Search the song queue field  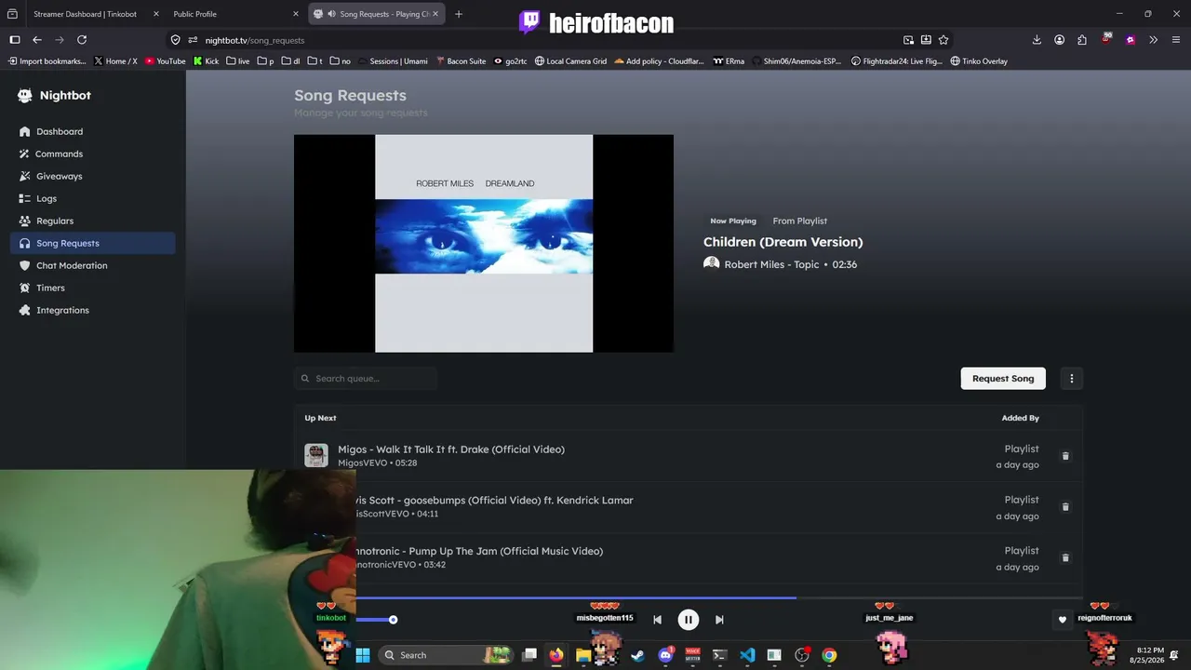click(x=366, y=379)
